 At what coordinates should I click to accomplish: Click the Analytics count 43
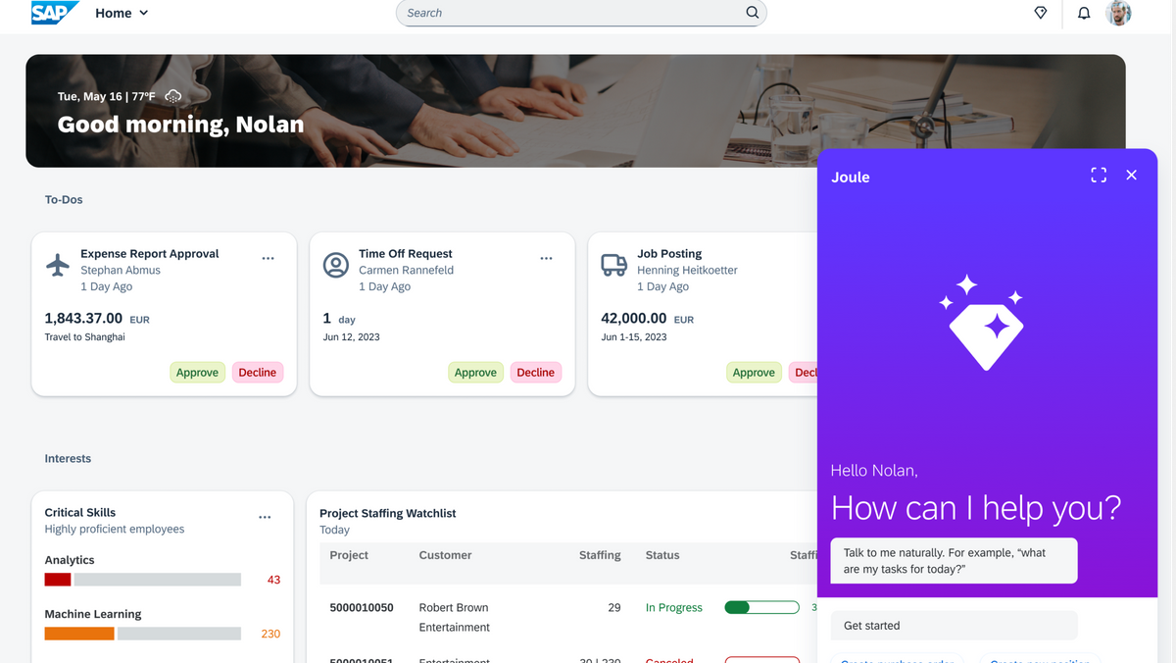273,580
